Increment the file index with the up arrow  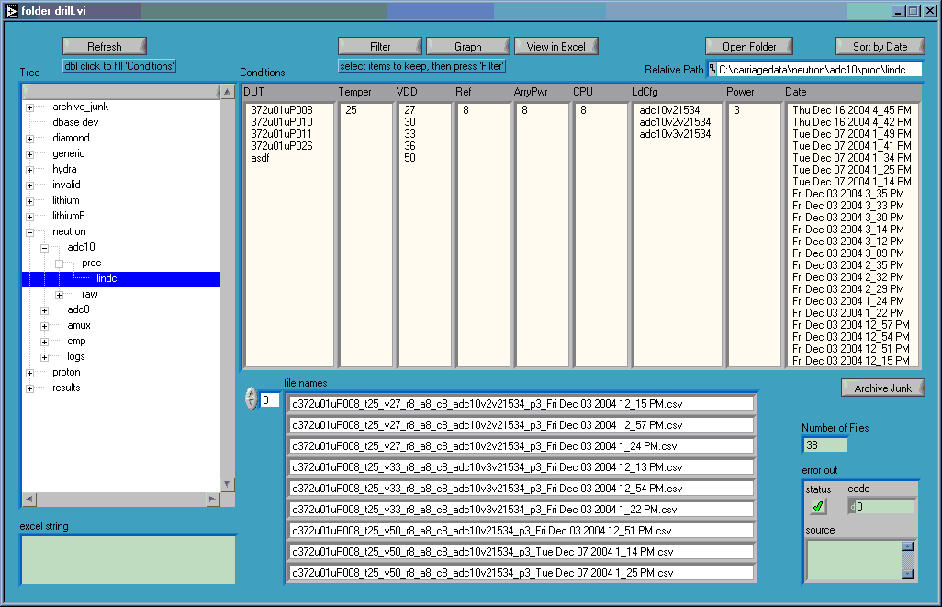[249, 394]
